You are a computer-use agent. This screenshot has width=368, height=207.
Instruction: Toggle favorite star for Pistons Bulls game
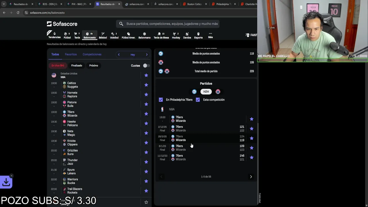pyautogui.click(x=146, y=104)
